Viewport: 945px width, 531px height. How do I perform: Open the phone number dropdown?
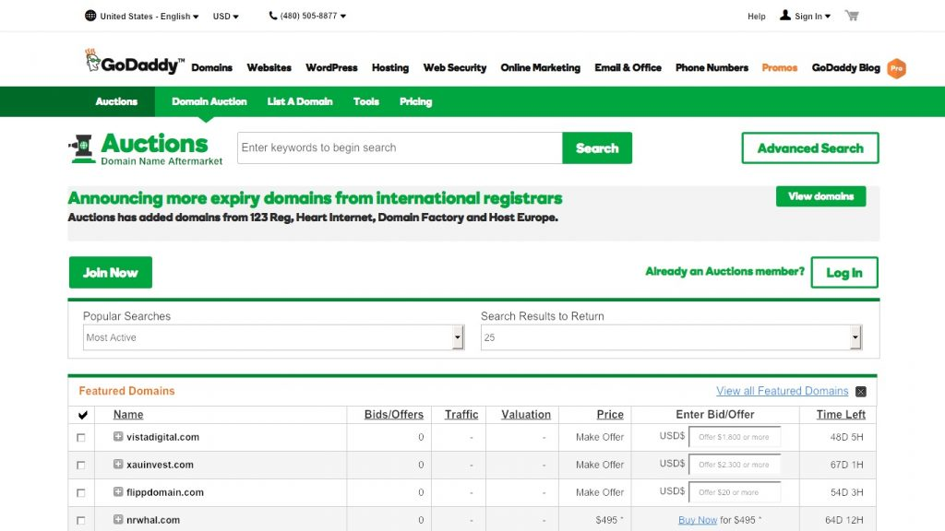307,16
